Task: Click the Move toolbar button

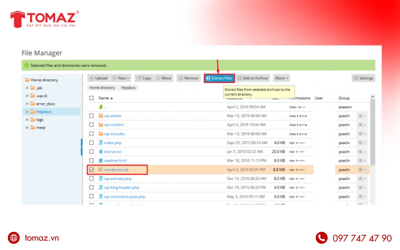Action: [x=163, y=78]
